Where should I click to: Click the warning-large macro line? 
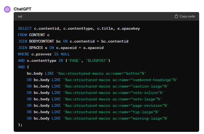coord(98,118)
